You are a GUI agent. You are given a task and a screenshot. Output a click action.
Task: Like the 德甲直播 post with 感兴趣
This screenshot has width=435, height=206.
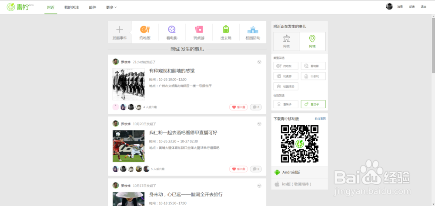tap(238, 169)
